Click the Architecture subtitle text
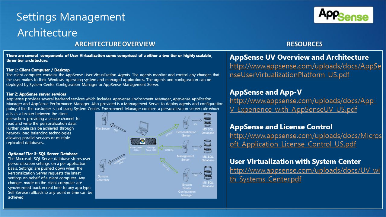This screenshot has width=386, height=217. click(47, 32)
